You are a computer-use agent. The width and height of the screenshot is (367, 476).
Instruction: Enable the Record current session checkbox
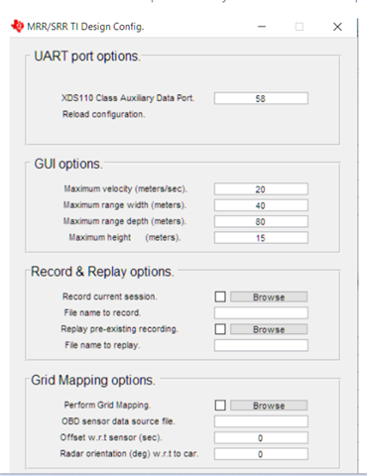[x=220, y=297]
